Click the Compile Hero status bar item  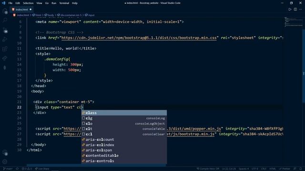(x=208, y=169)
